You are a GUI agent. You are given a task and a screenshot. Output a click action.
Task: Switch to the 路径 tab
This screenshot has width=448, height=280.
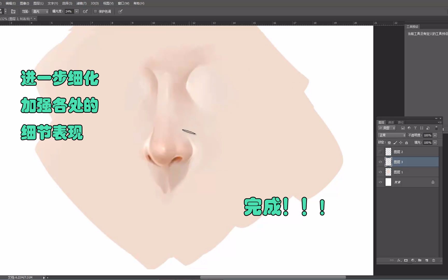tap(401, 122)
